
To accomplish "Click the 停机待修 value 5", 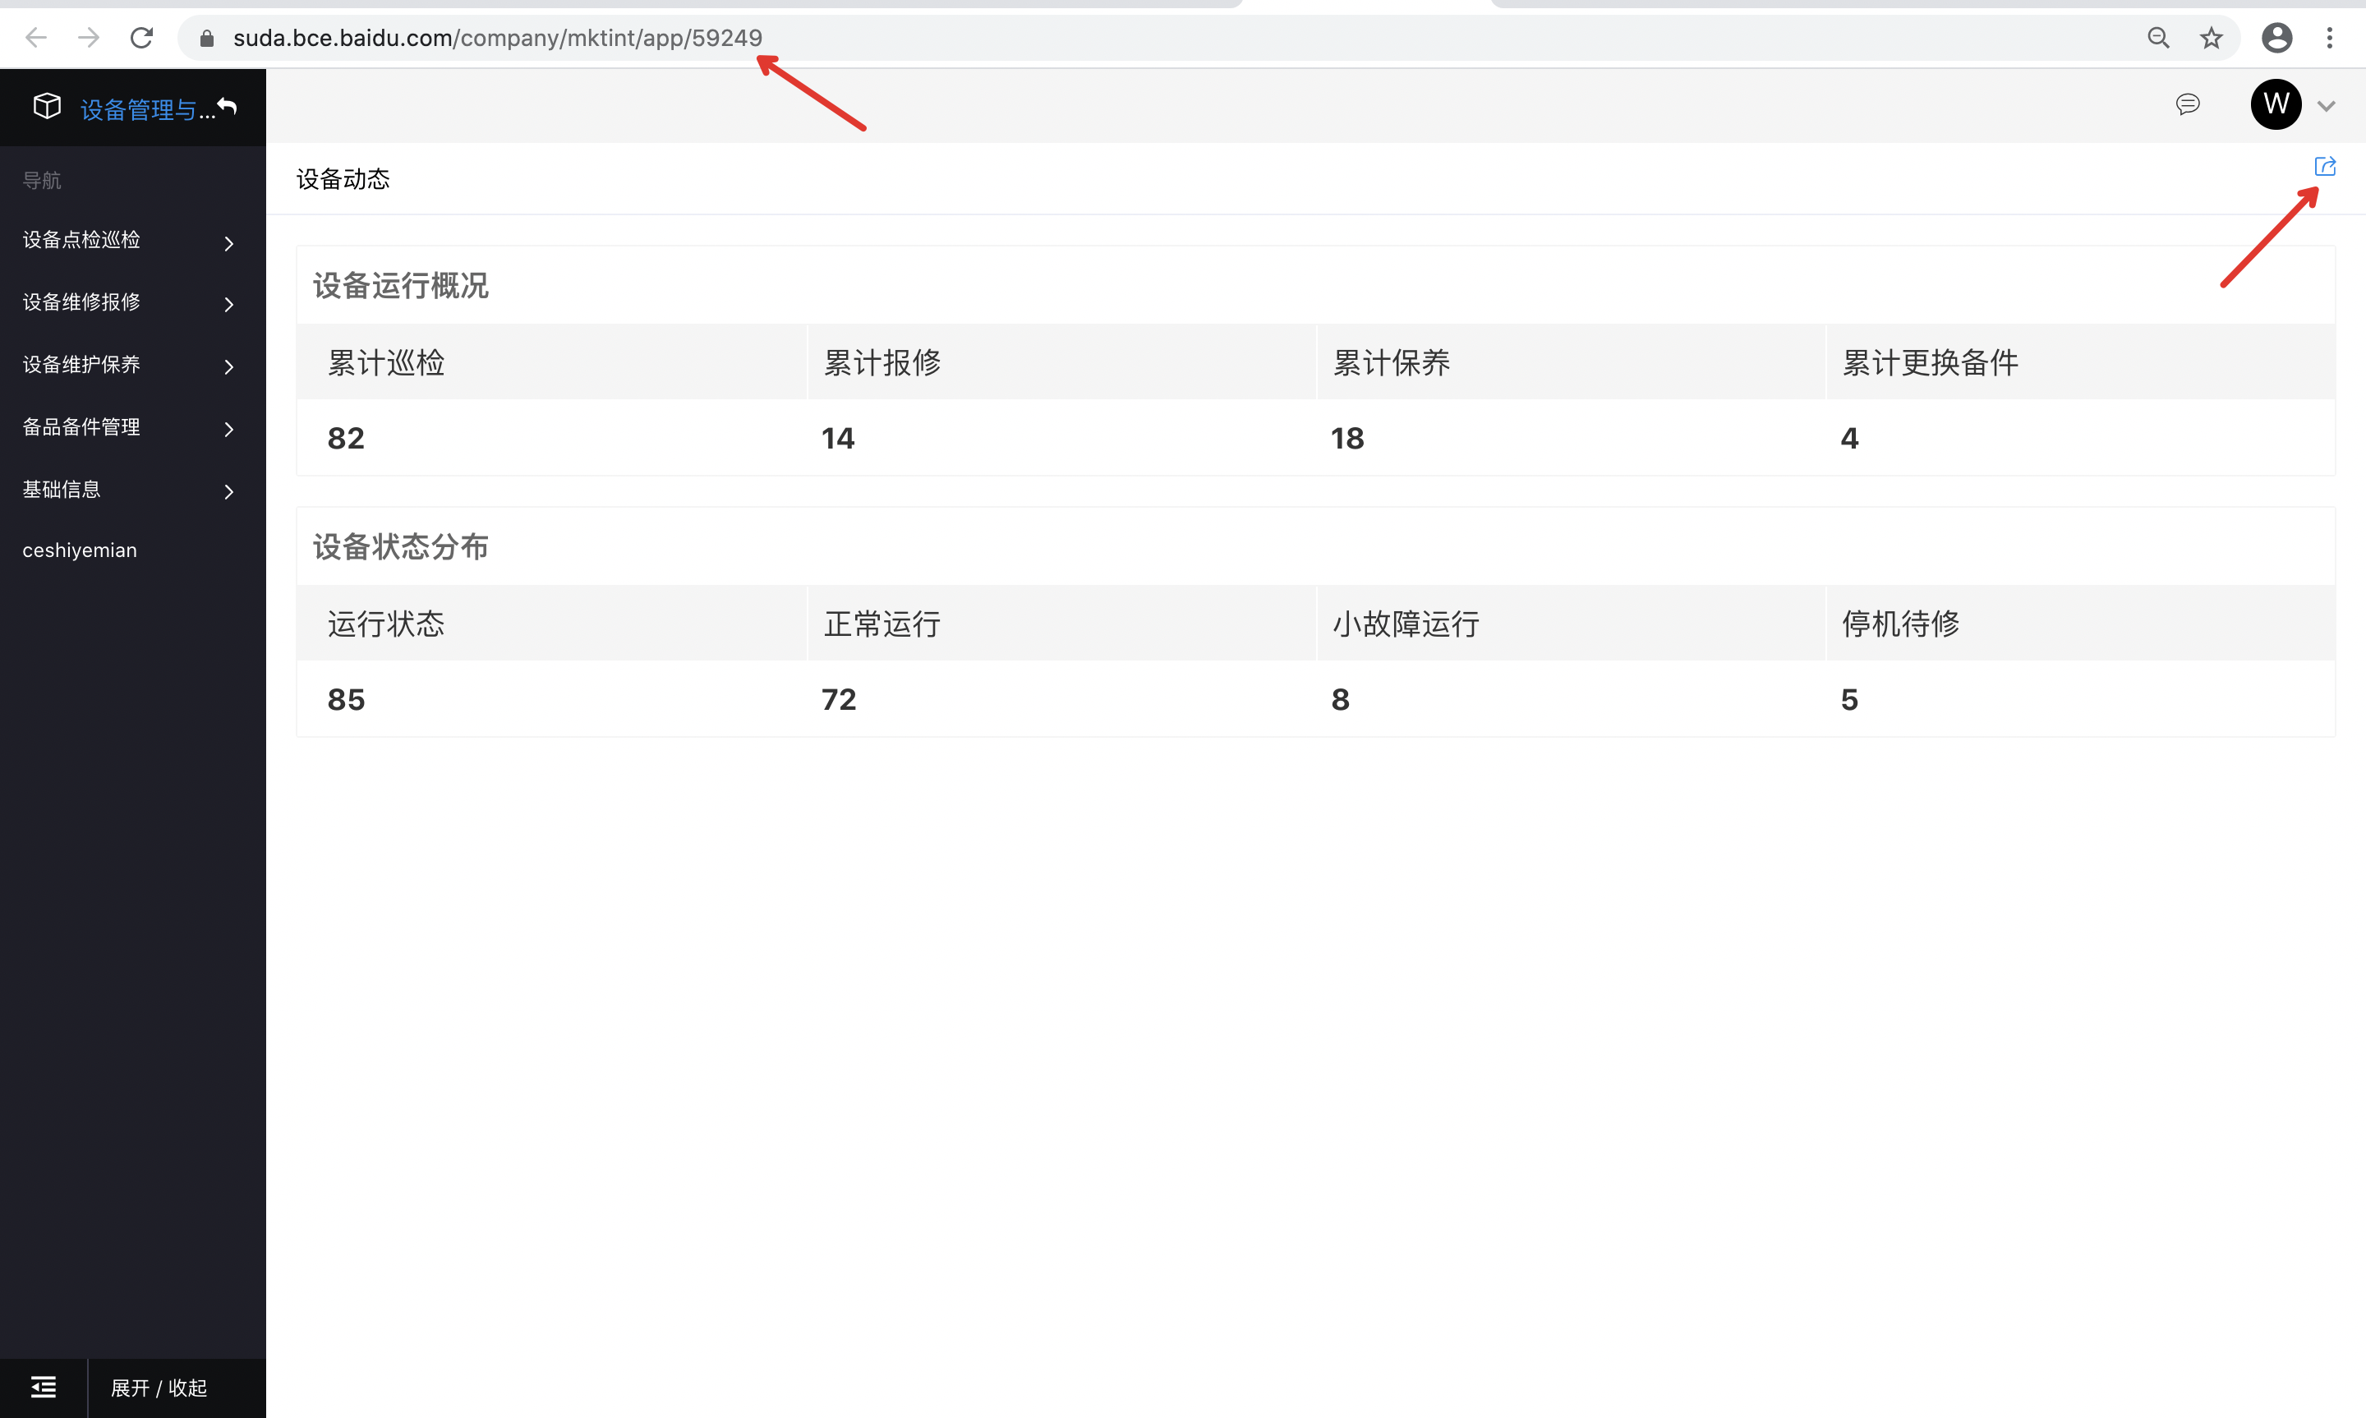I will [x=1849, y=699].
